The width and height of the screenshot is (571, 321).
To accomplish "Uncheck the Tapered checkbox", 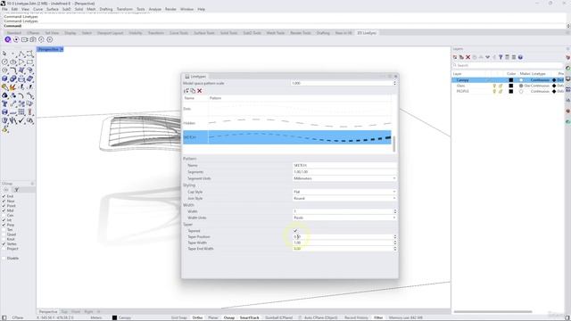I will coord(295,231).
